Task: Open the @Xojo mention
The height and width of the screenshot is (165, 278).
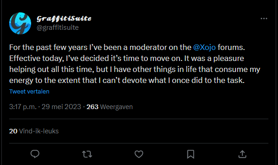Action: (x=204, y=47)
